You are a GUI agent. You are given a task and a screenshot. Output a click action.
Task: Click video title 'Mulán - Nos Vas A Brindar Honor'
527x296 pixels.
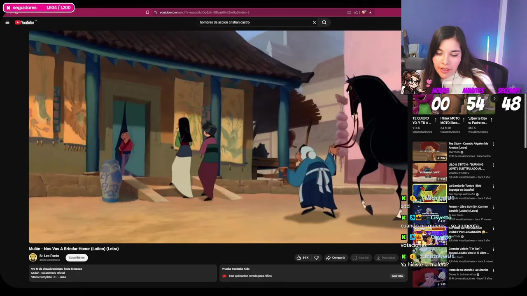(x=74, y=249)
